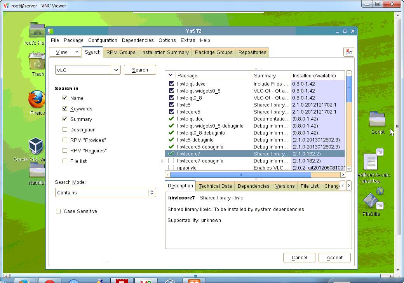Click the Search button
Viewport: 404px width, 283px height.
click(x=140, y=70)
